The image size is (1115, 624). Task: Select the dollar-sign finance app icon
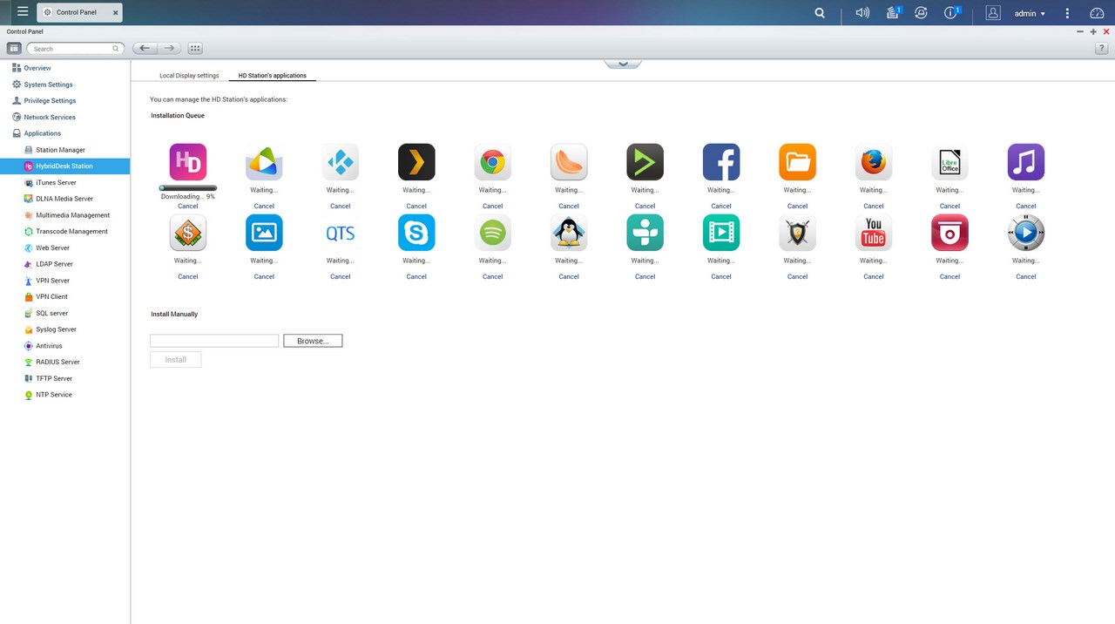(188, 233)
